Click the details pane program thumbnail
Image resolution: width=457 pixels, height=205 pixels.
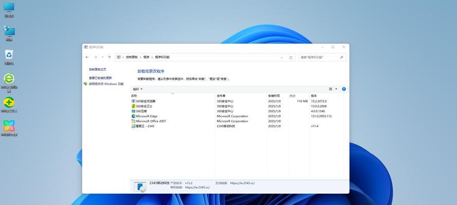tap(140, 187)
